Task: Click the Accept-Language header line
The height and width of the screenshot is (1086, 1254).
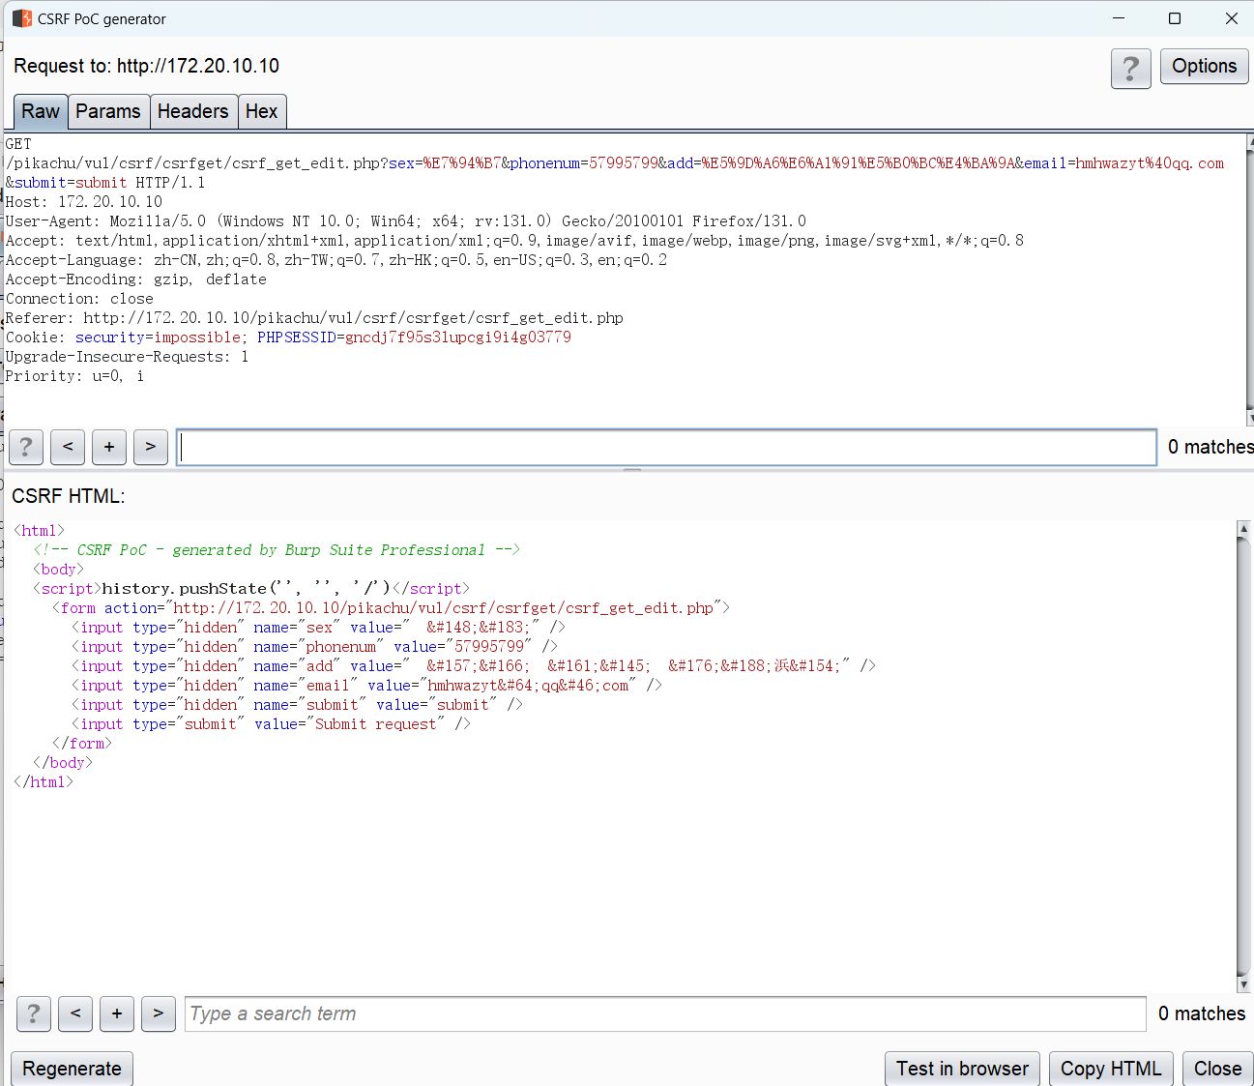Action: pos(335,260)
